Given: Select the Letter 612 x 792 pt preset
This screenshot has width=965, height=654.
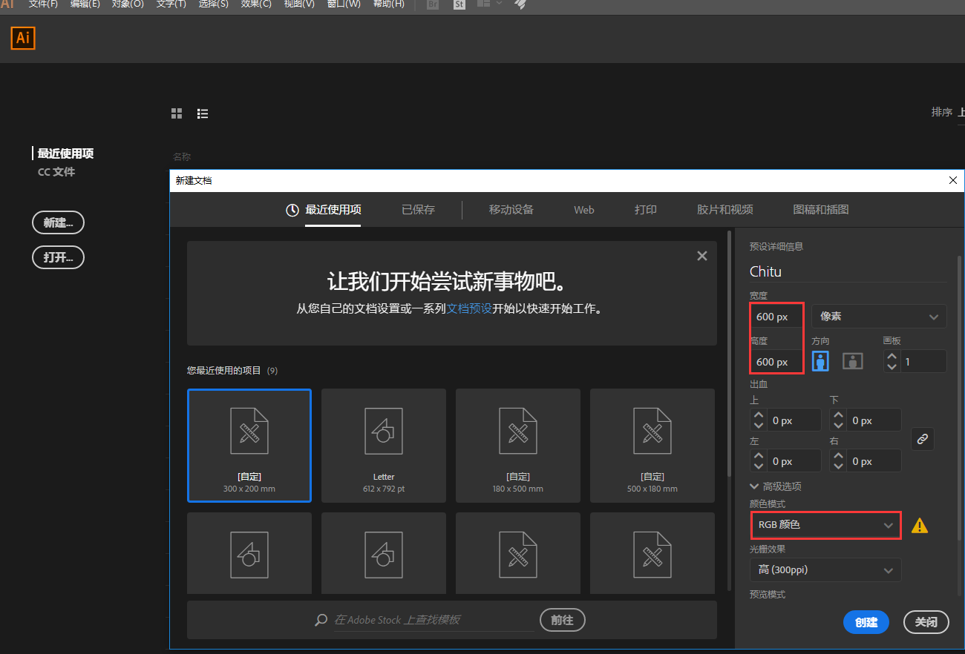Looking at the screenshot, I should (384, 446).
